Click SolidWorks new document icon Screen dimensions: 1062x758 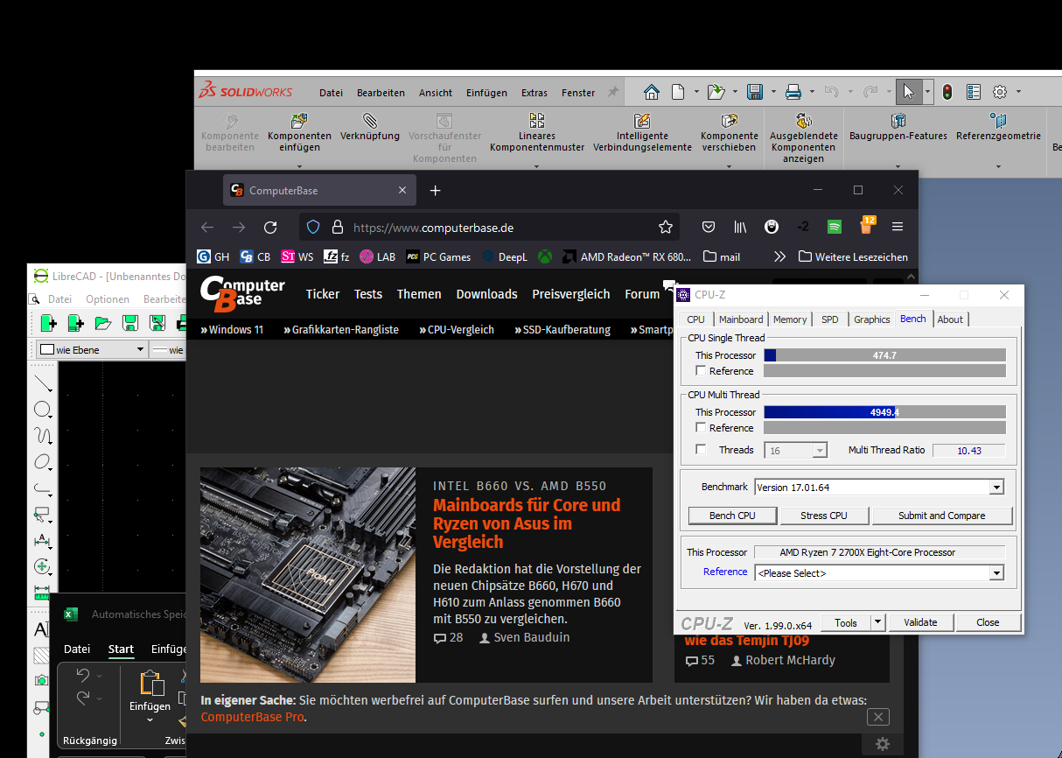(677, 92)
